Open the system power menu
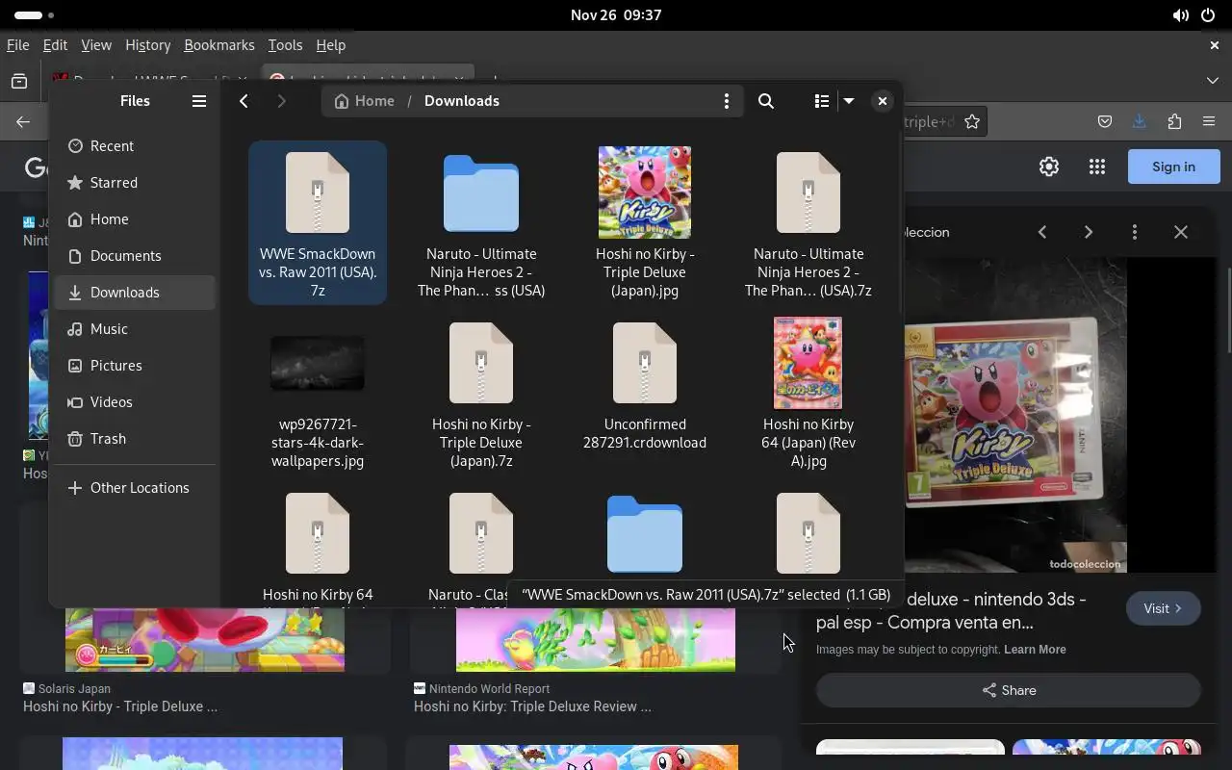 coord(1209,15)
